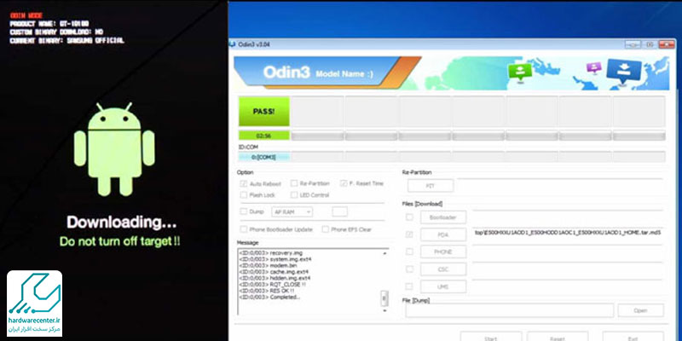Image resolution: width=682 pixels, height=341 pixels.
Task: Untick the checkbox beside PDA button
Action: pos(409,234)
